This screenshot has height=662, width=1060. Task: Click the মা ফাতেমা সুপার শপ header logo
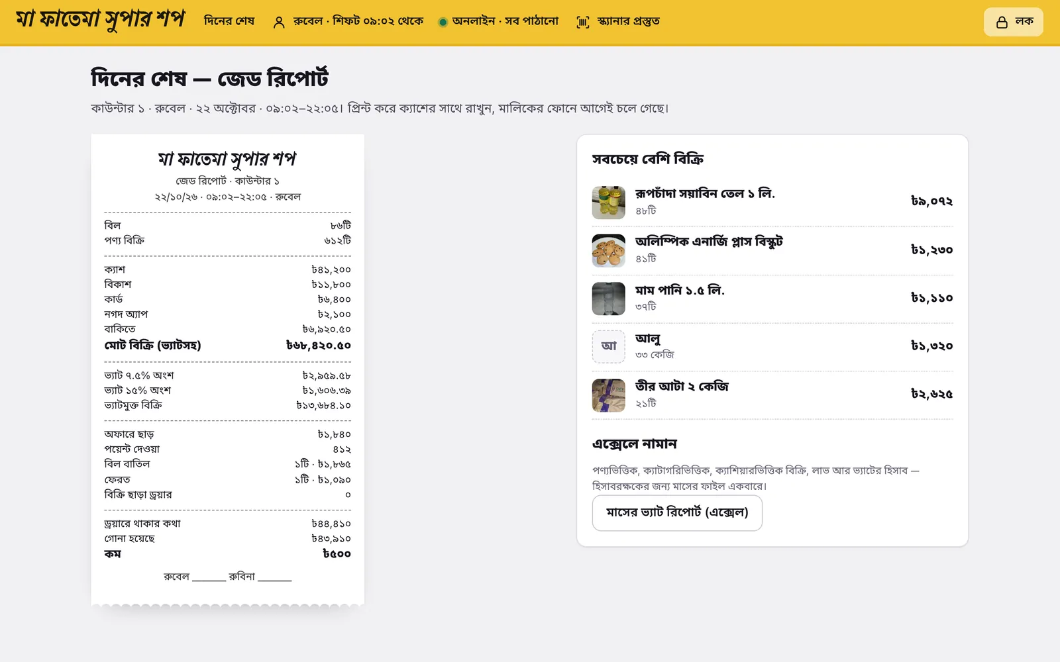pos(100,20)
